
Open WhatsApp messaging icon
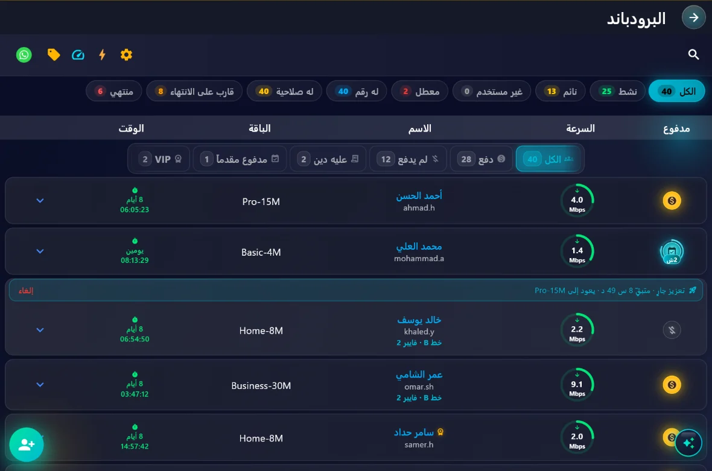(24, 55)
